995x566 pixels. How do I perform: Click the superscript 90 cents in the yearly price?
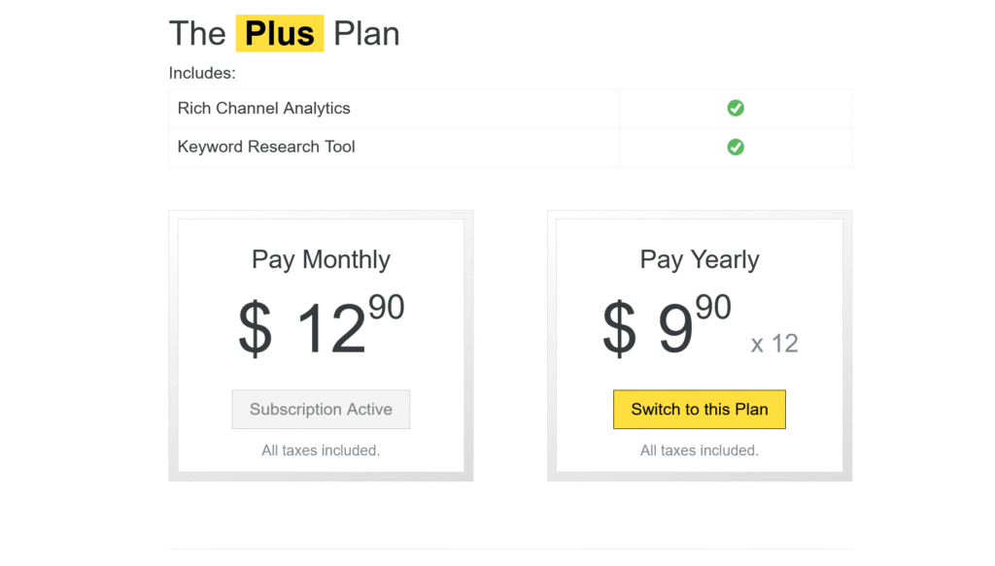713,308
